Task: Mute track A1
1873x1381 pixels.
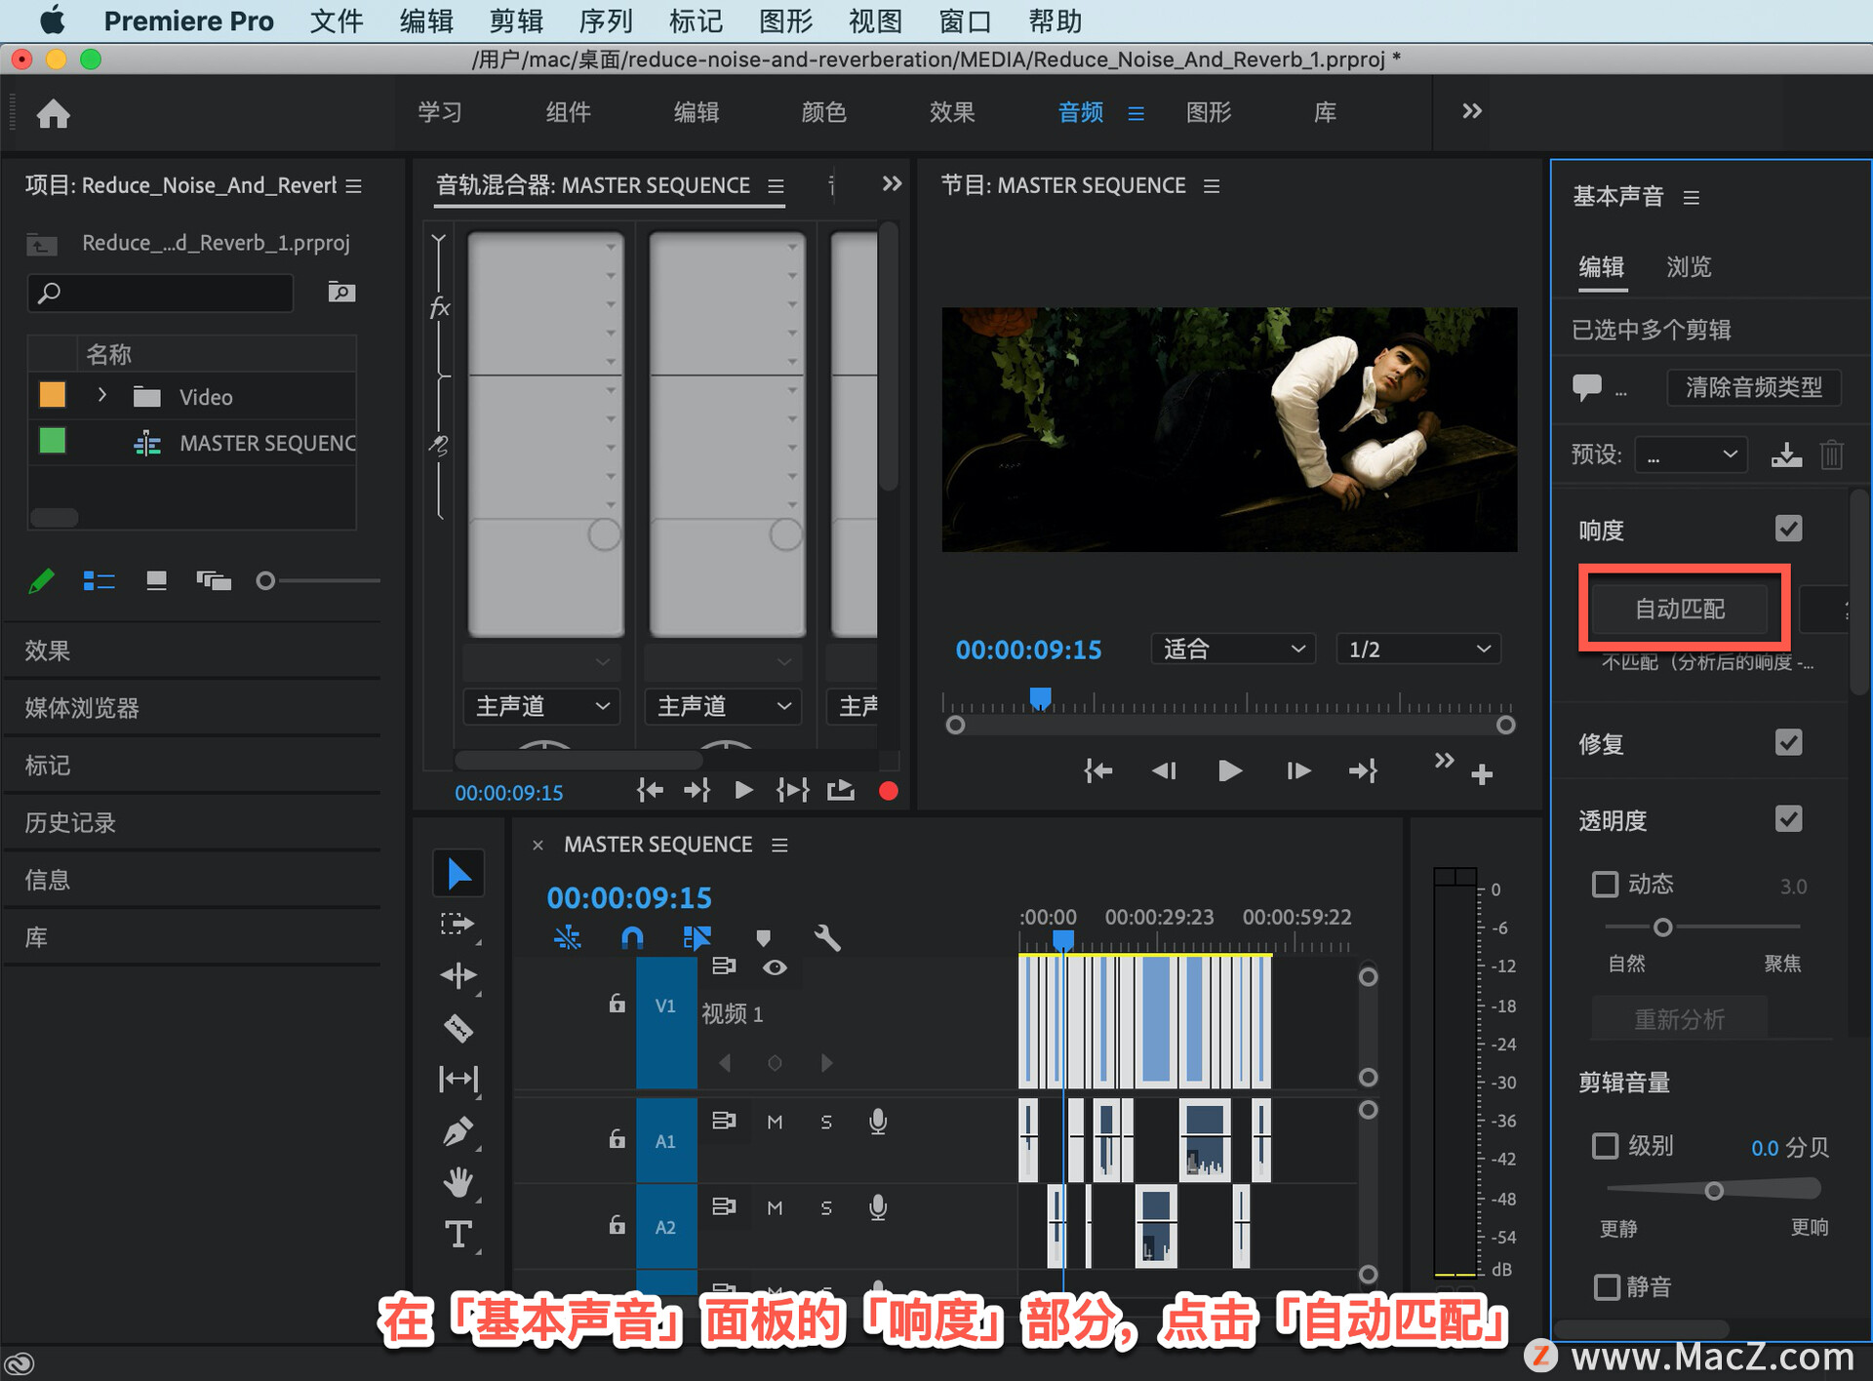Action: point(775,1122)
